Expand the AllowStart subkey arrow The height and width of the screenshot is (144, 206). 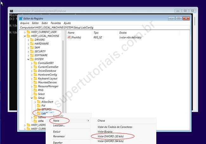click(x=35, y=102)
